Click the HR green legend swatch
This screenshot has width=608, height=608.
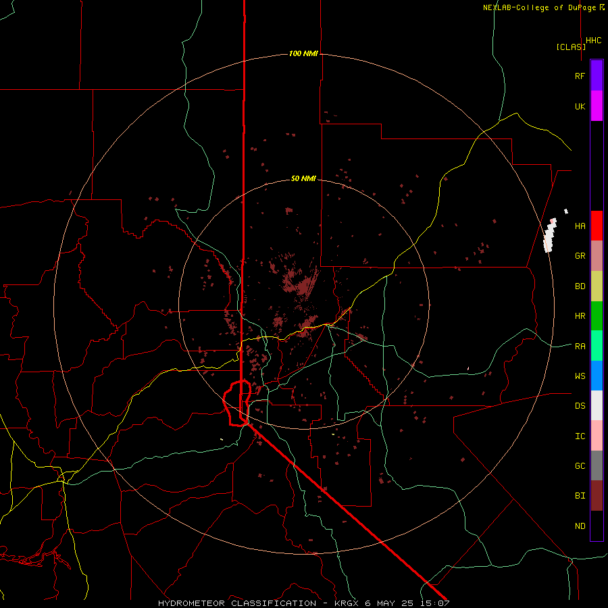click(597, 316)
